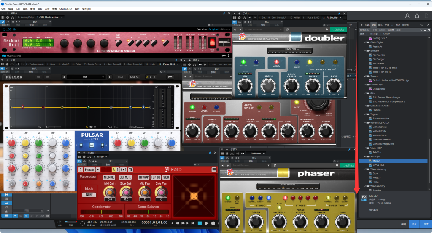Toggle MID MUTE in MSED

pyautogui.click(x=109, y=177)
